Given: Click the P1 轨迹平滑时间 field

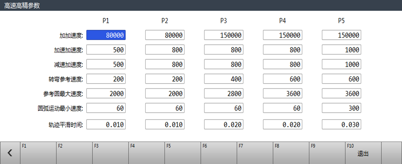Looking at the screenshot, I should coord(106,124).
